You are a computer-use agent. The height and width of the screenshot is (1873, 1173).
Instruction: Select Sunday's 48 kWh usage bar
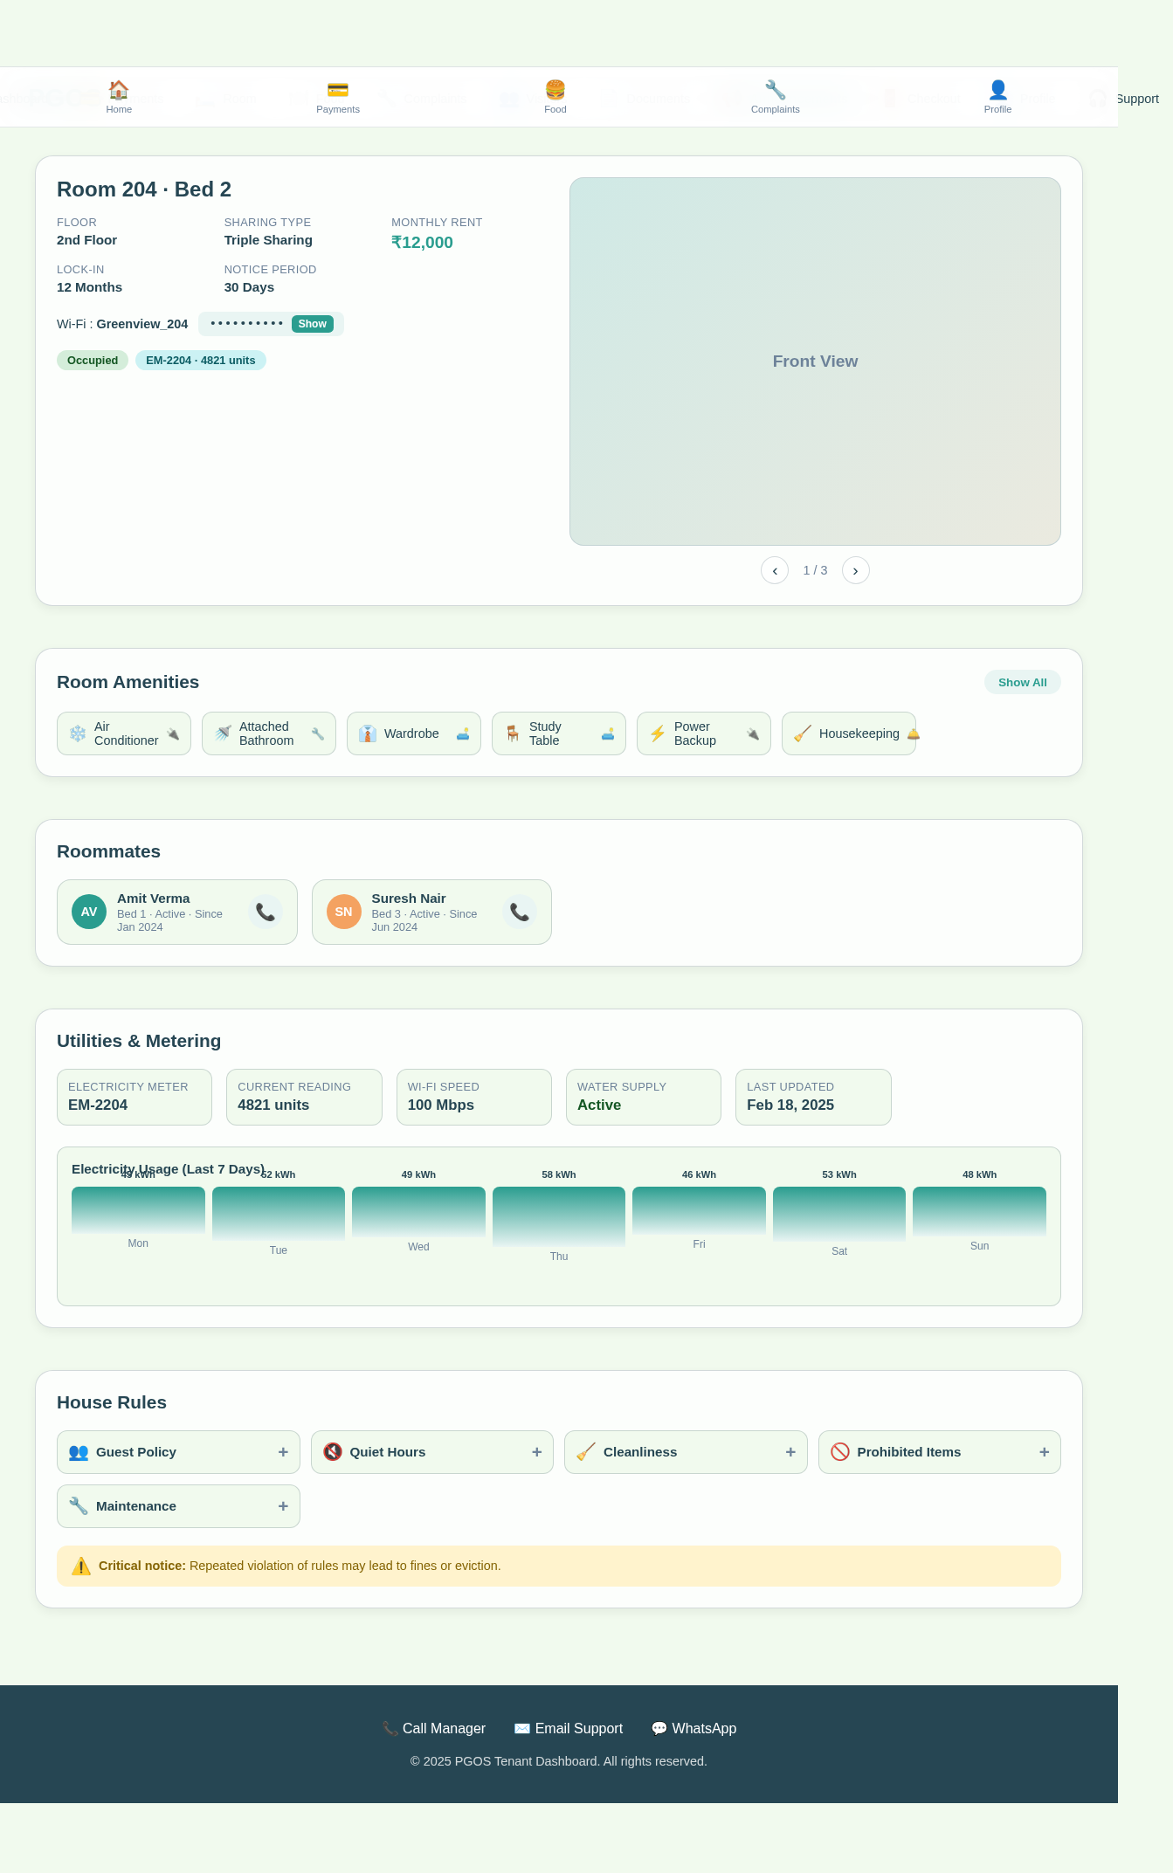click(x=979, y=1211)
